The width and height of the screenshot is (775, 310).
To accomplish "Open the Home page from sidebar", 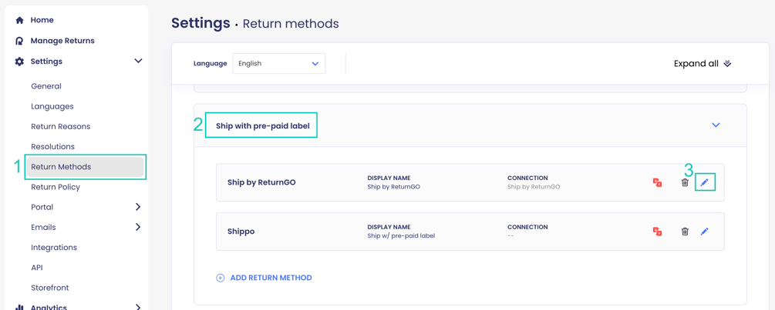I will 42,20.
